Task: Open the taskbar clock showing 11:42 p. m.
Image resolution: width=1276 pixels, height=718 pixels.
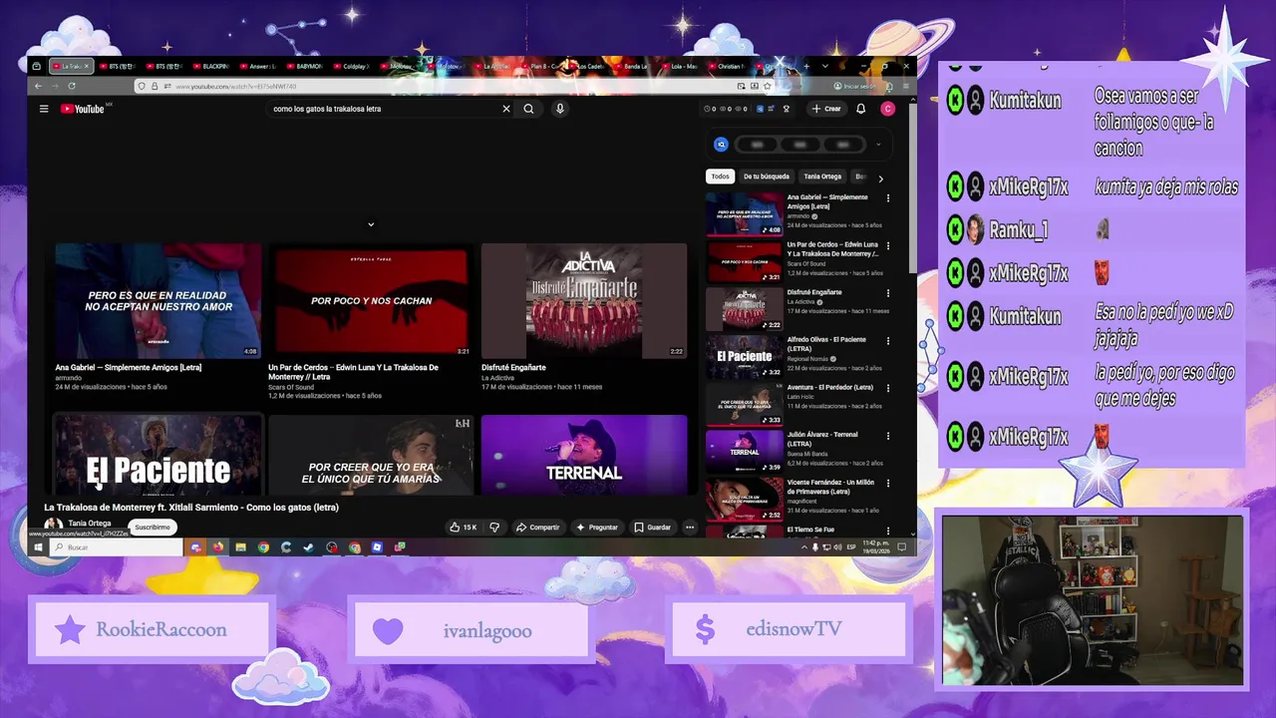Action: point(875,546)
